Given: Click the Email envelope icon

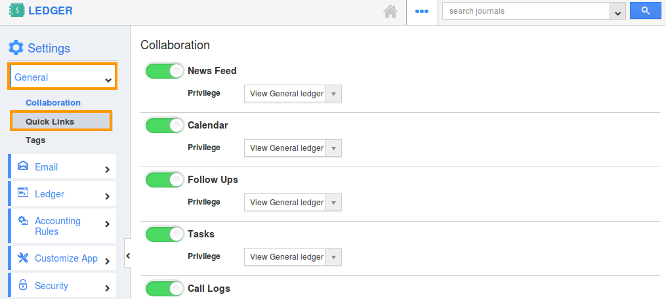Looking at the screenshot, I should (23, 166).
